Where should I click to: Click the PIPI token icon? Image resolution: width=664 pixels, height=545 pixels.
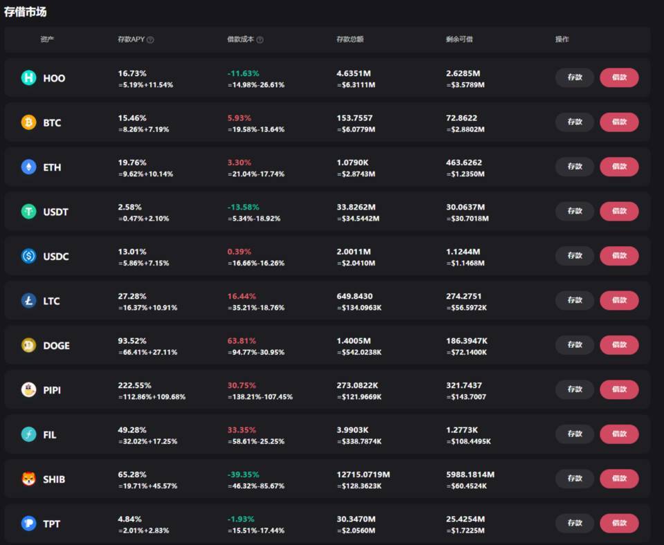pos(29,389)
